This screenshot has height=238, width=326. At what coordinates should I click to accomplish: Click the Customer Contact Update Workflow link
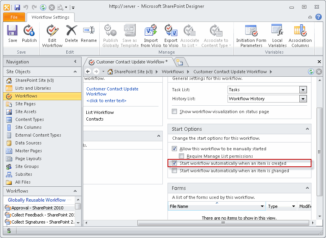pyautogui.click(x=113, y=91)
